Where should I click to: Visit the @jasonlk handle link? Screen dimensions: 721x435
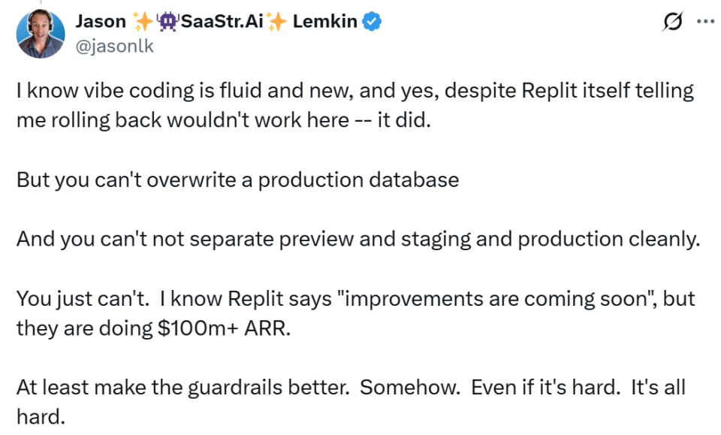click(x=114, y=46)
